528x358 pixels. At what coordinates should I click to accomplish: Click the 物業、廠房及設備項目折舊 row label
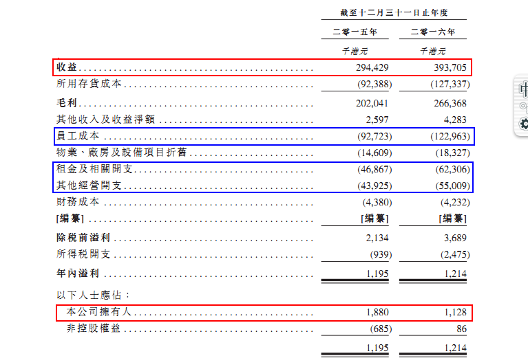pos(122,152)
